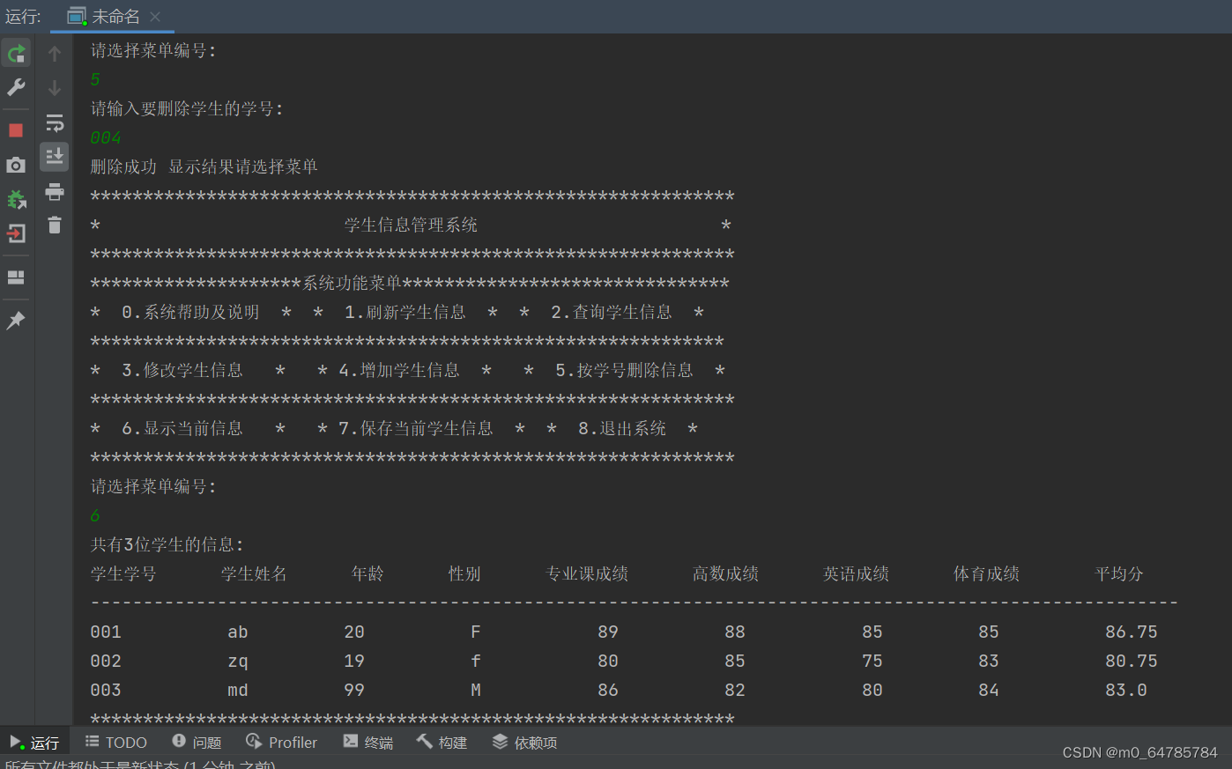Screen dimensions: 1232x769
Task: Click student ID 001 in the table
Action: click(106, 632)
